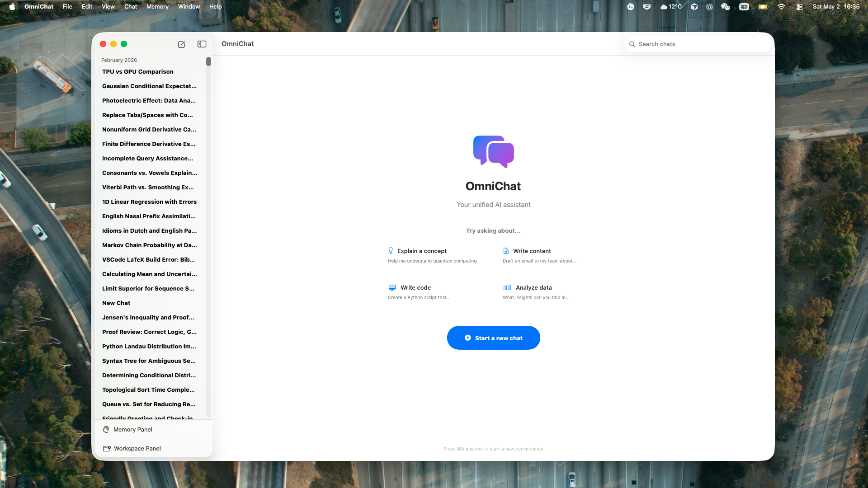
Task: Open the Limit Superior for Sequence S... chat
Action: (151, 289)
